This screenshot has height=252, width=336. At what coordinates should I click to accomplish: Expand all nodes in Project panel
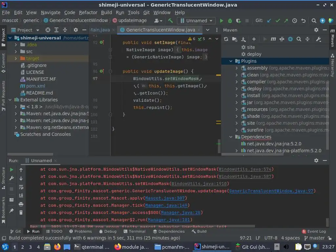[56, 30]
